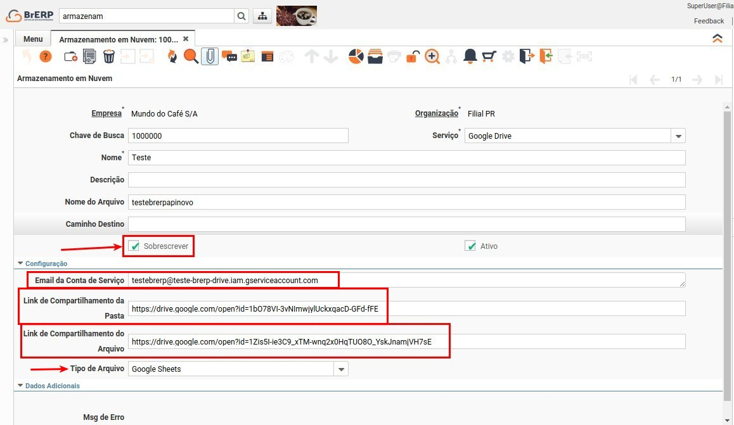734x425 pixels.
Task: Open the organization tree menu icon
Action: click(262, 16)
